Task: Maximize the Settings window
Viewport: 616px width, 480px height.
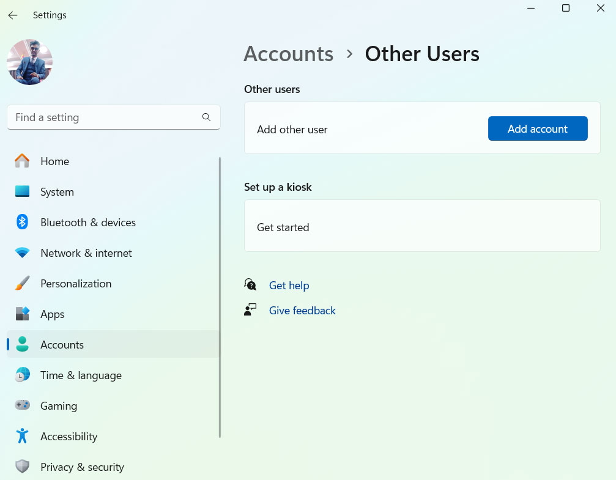Action: click(x=566, y=8)
